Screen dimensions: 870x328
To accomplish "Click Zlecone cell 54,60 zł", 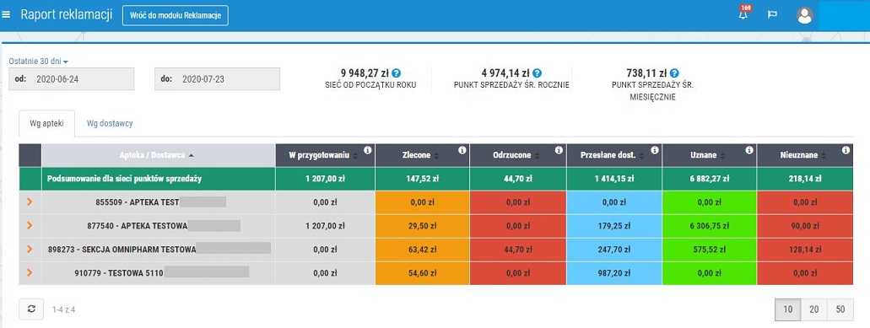I will 422,273.
